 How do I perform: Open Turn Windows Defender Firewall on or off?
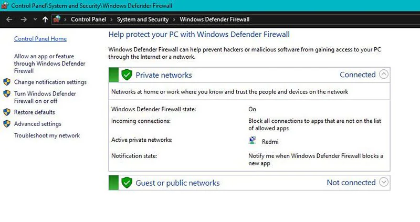(x=45, y=97)
